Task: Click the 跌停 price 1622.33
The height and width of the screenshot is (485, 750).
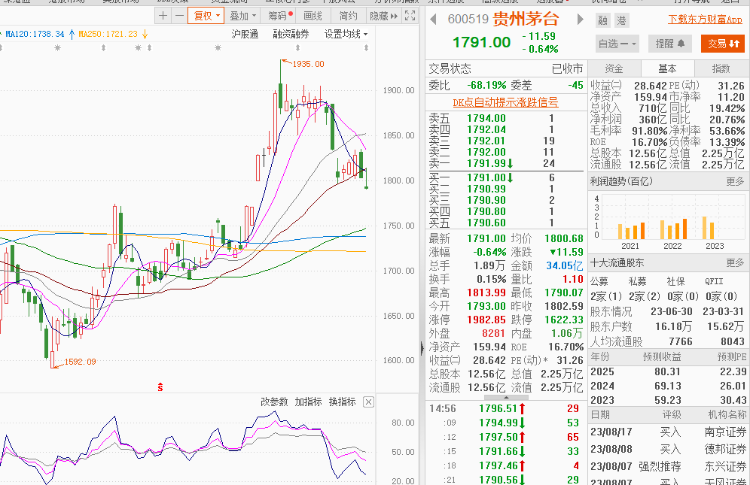Action: tap(564, 320)
